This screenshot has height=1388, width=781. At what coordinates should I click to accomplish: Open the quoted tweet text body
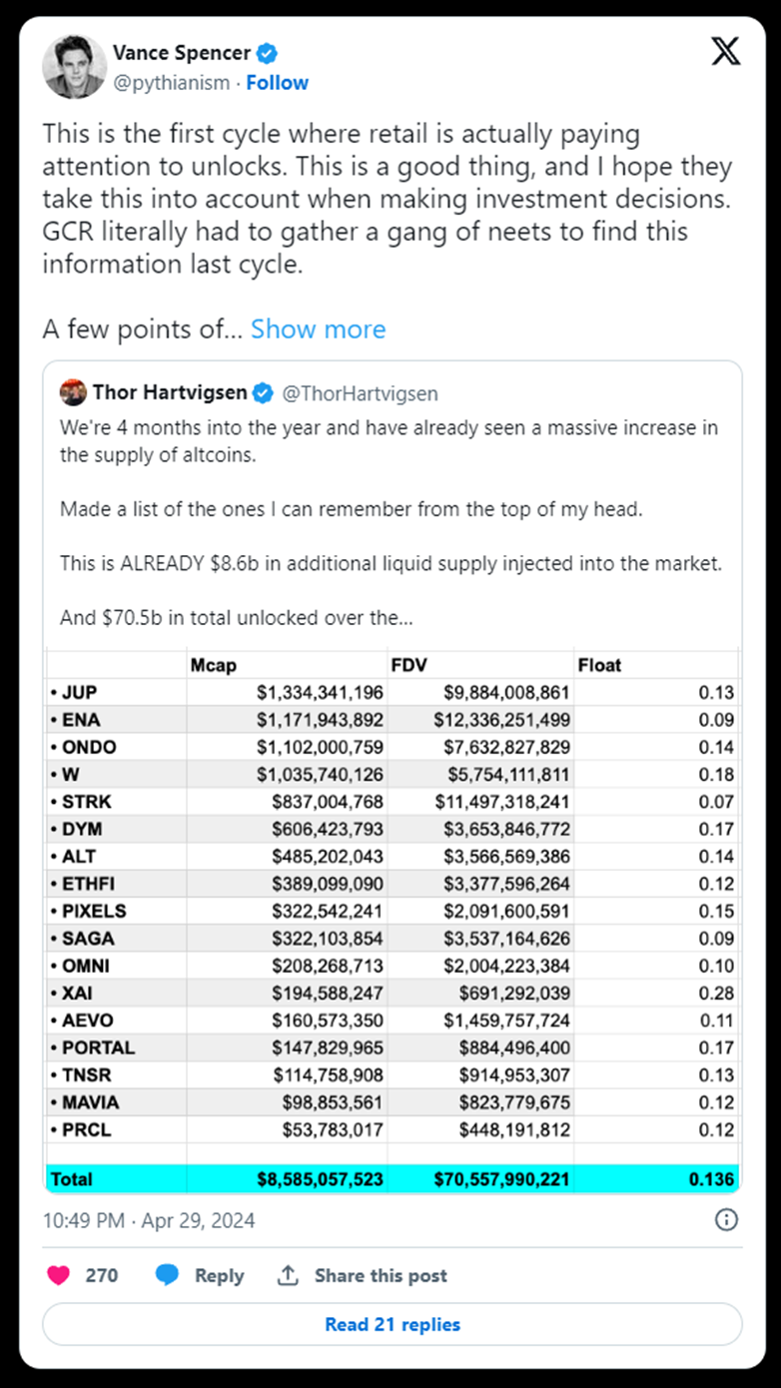pos(390,522)
